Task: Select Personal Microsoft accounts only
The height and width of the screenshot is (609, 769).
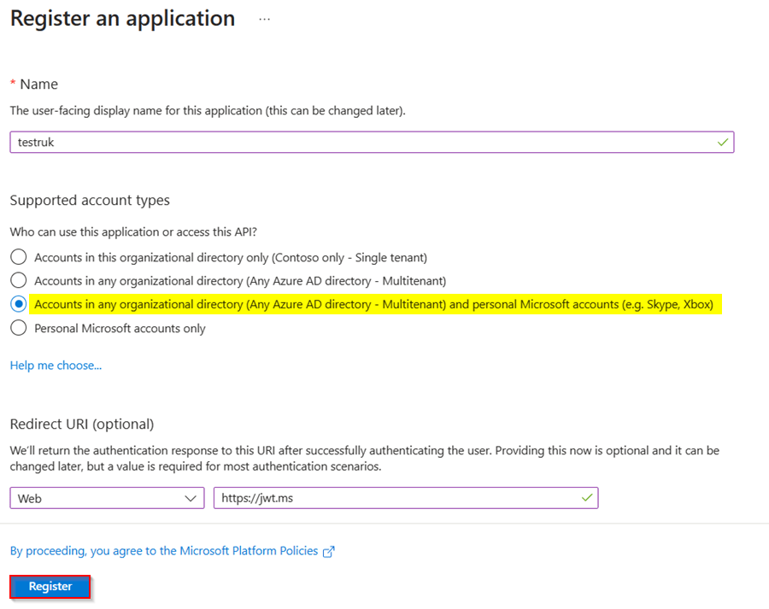Action: [x=18, y=328]
